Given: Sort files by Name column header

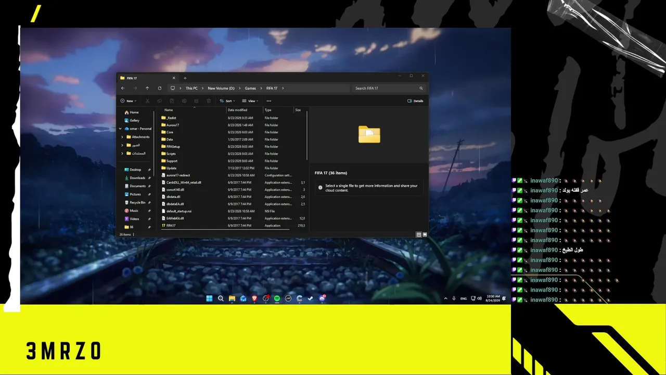Looking at the screenshot, I should point(169,110).
